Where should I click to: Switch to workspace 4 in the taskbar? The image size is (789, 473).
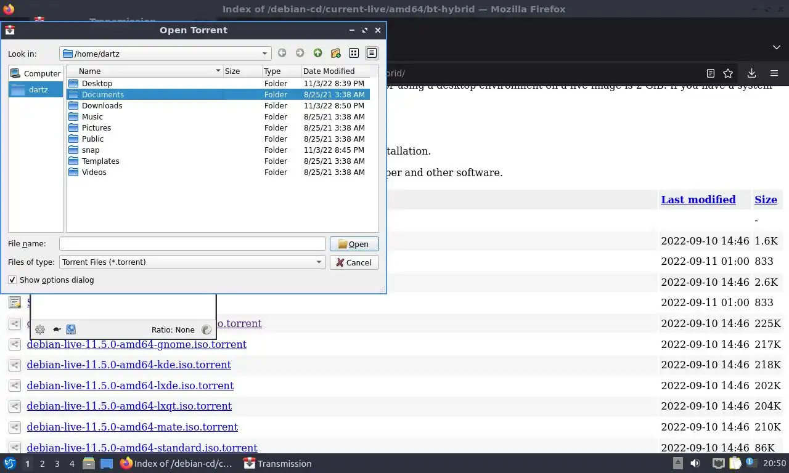72,464
